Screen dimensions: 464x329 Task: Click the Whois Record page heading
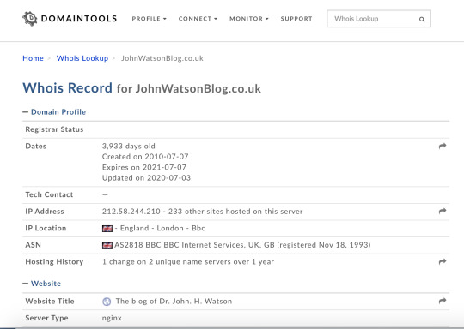[142, 88]
